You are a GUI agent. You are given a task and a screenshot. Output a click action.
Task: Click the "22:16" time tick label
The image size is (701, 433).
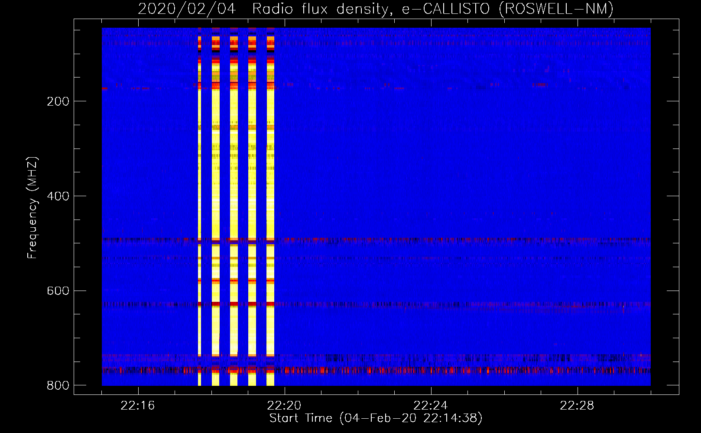(138, 406)
